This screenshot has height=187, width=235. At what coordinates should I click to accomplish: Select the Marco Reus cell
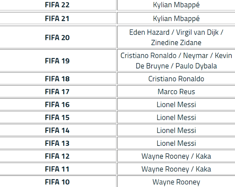pyautogui.click(x=176, y=92)
